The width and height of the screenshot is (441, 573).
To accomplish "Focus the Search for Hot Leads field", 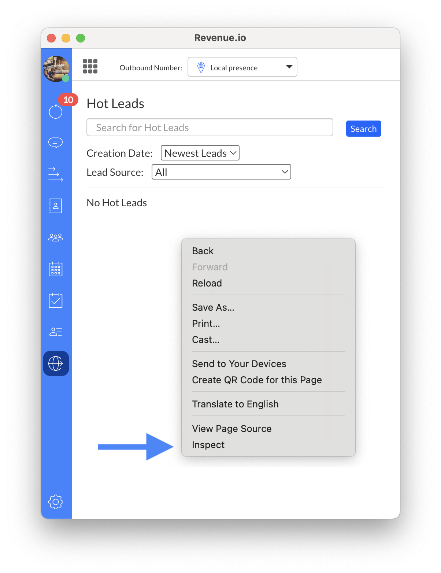I will tap(210, 127).
